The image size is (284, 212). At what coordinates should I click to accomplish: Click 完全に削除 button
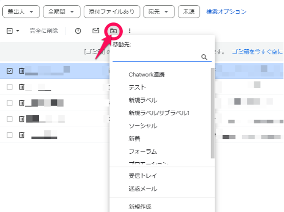point(44,31)
